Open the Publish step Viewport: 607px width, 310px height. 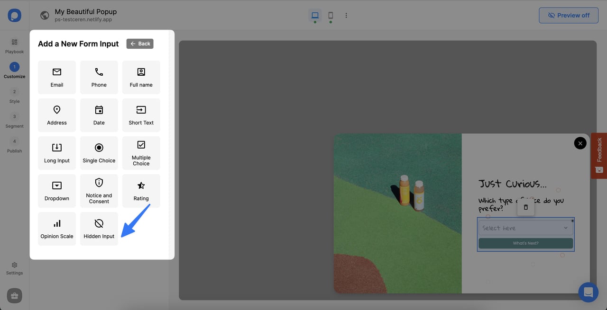14,146
